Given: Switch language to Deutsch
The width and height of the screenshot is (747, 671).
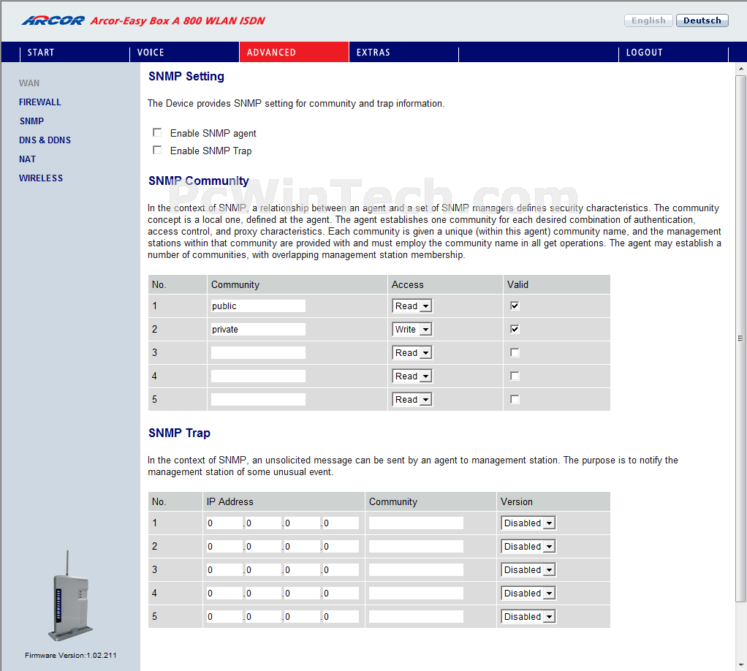Looking at the screenshot, I should tap(702, 20).
